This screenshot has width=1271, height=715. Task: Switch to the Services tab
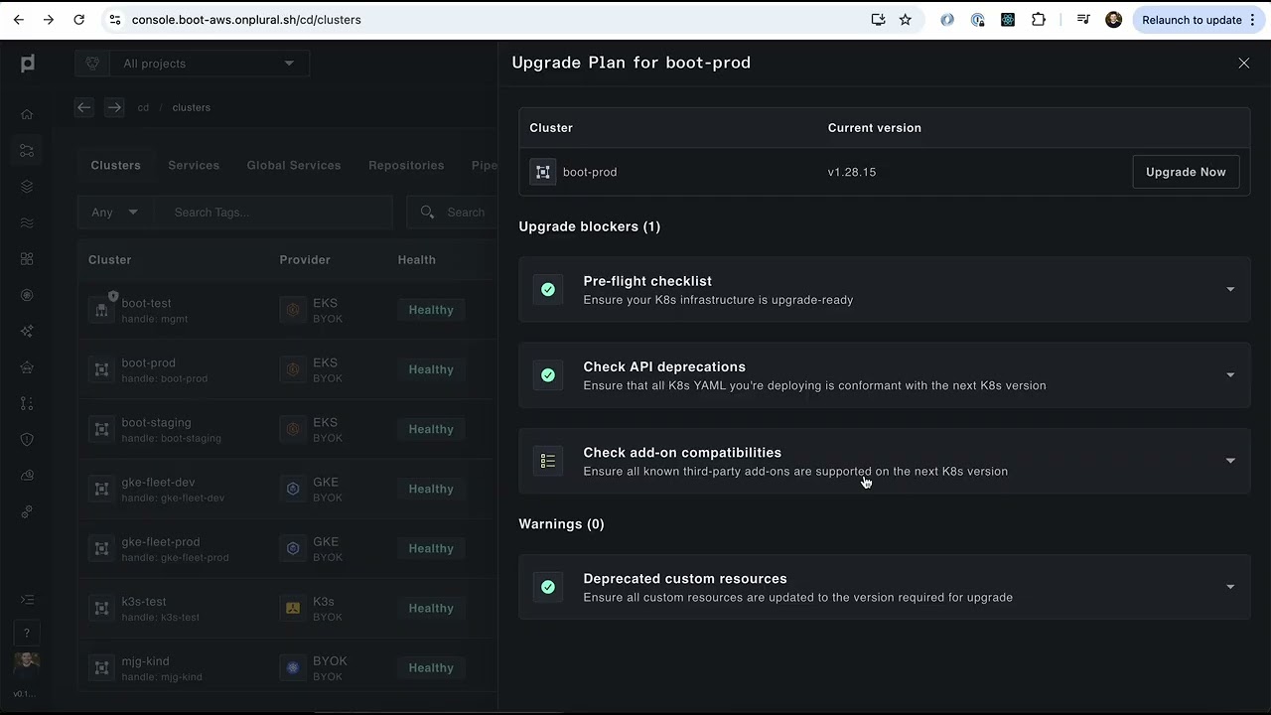194,165
